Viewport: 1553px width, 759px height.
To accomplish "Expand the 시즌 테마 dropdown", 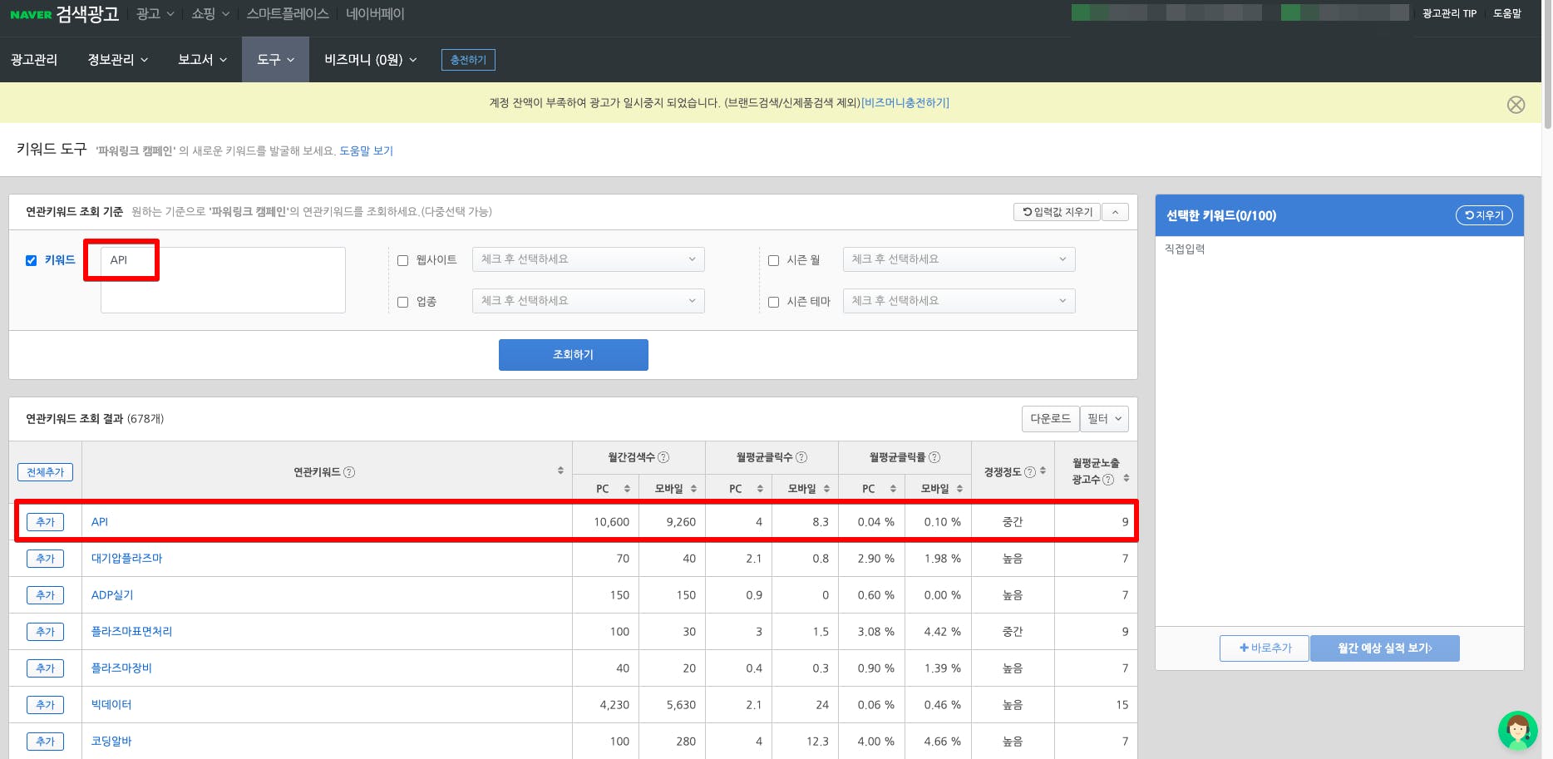I will pos(958,301).
